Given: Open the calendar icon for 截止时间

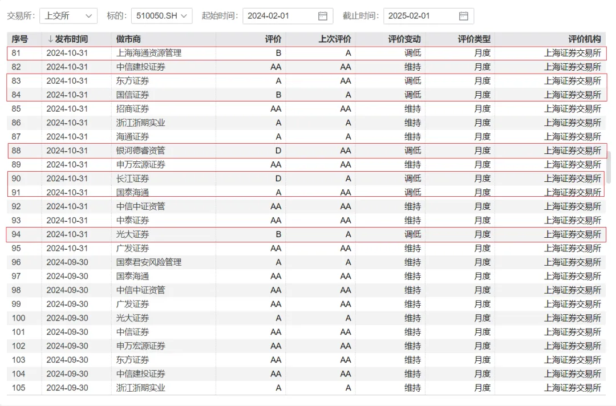Looking at the screenshot, I should click(x=464, y=16).
